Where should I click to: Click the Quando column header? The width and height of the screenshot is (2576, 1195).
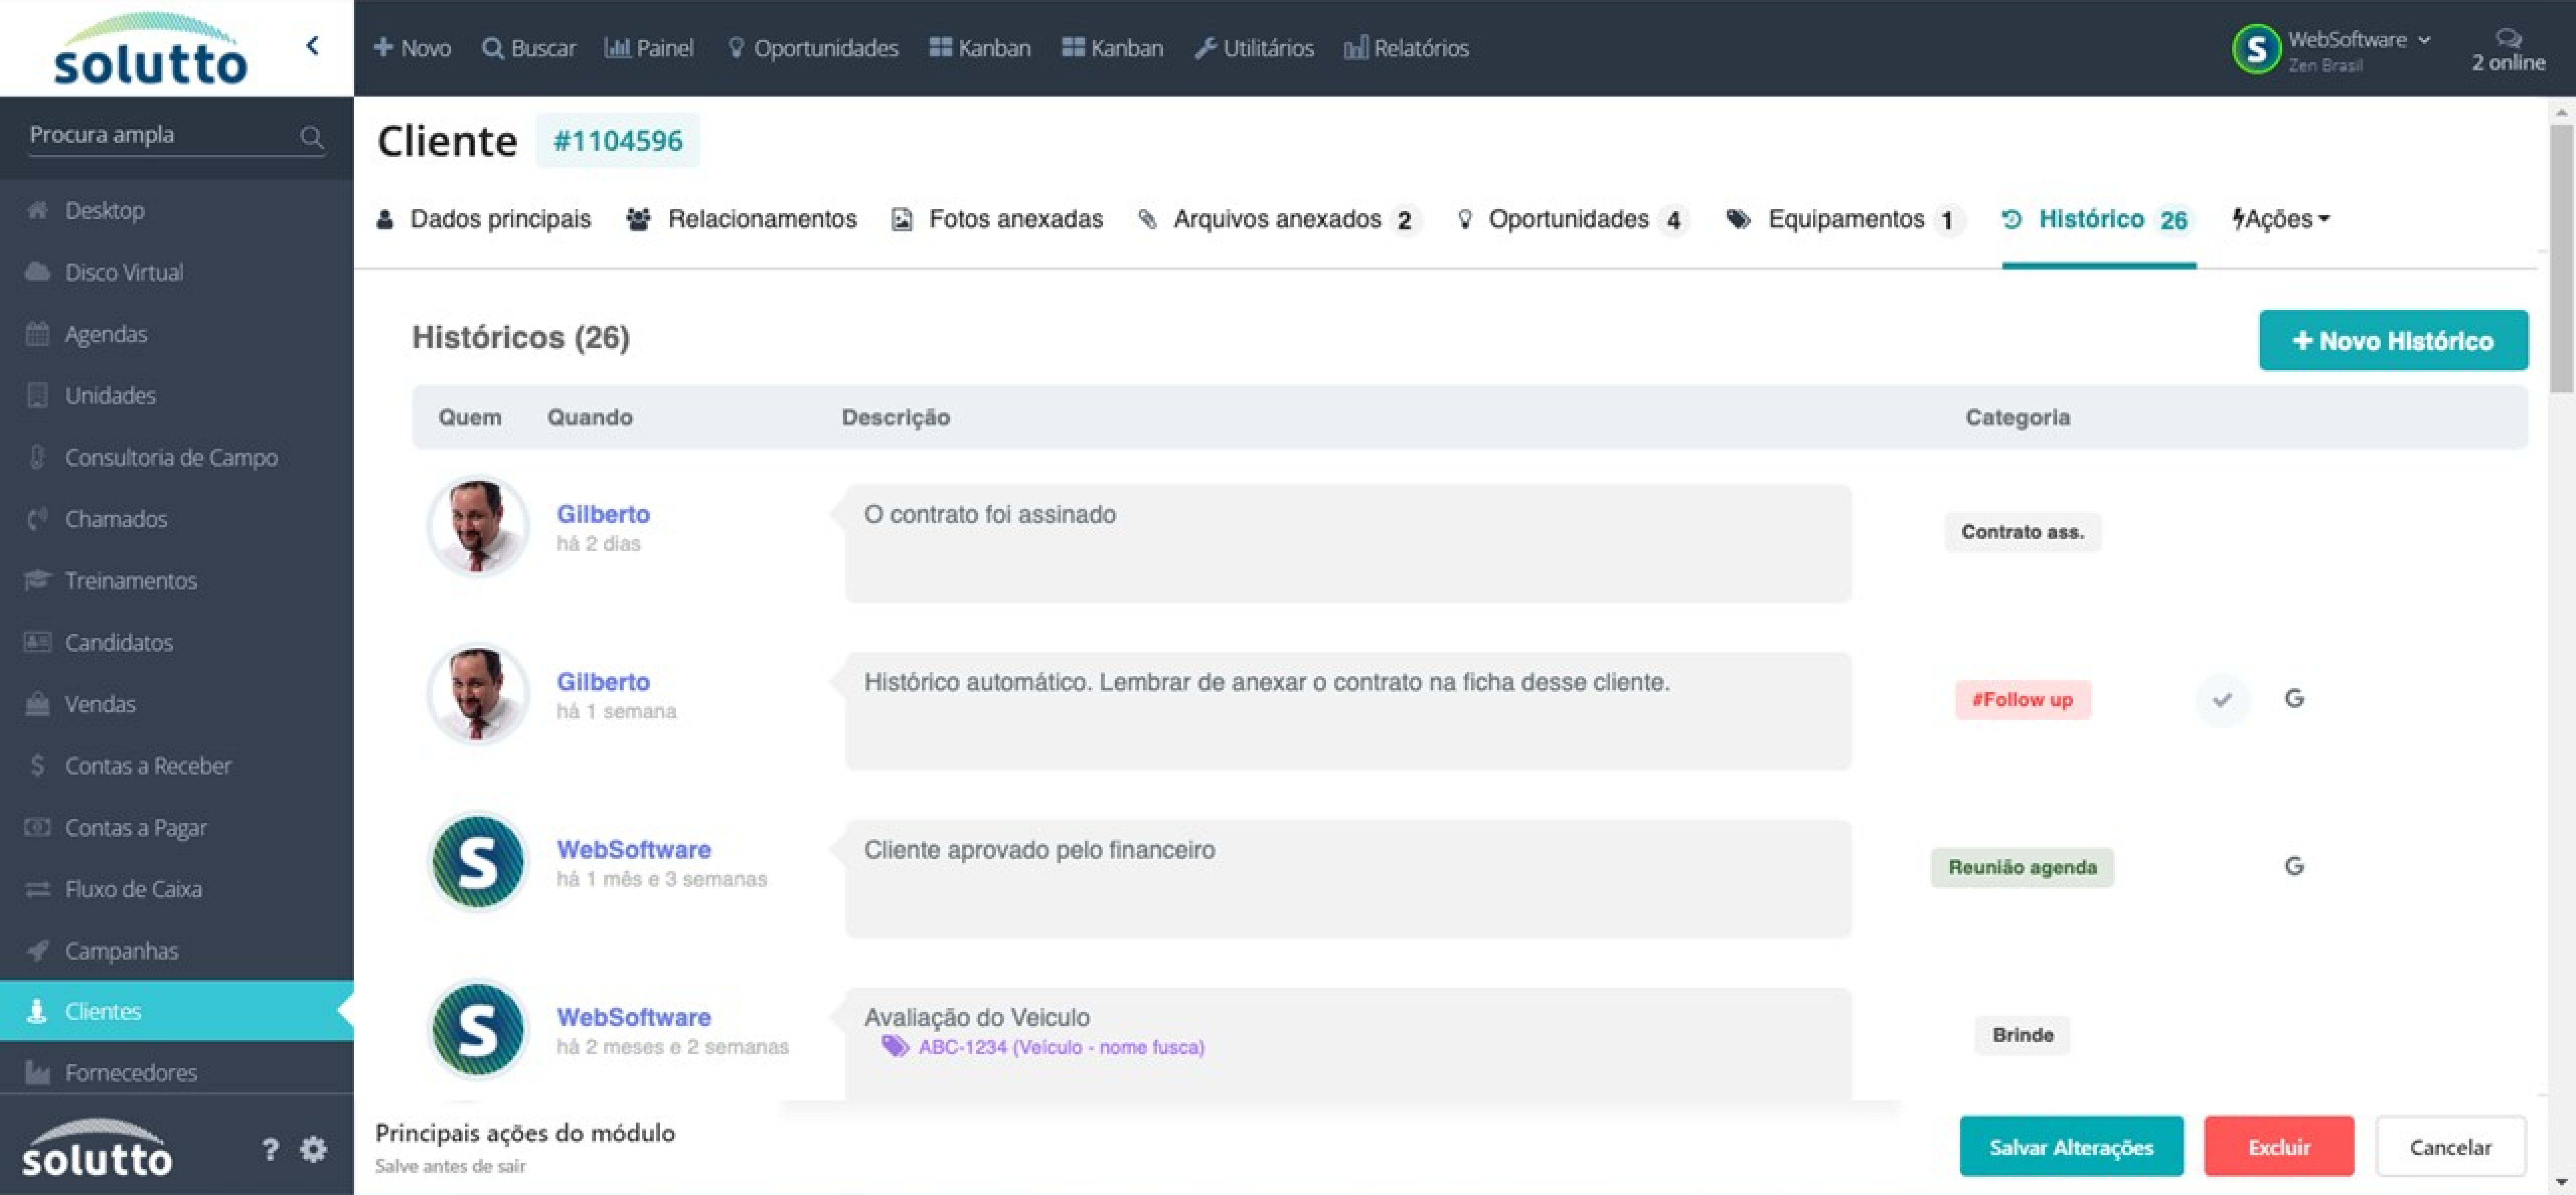coord(589,417)
